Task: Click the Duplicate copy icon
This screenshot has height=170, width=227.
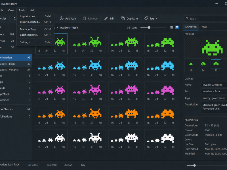Action: (123, 18)
